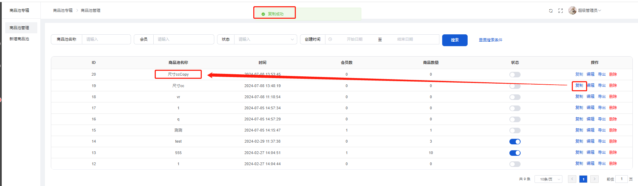Screen dimensions: 638x186
Task: Toggle status switch for ID 17 row
Action: tap(515, 108)
